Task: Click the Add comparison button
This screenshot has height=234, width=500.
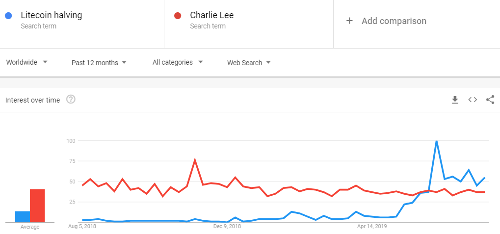Action: click(394, 21)
